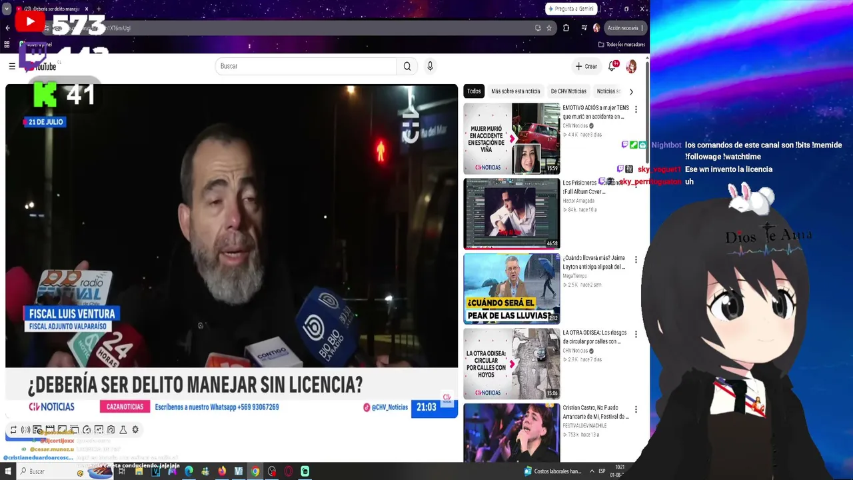This screenshot has height=480, width=853.
Task: Open the Windows Start menu
Action: (x=9, y=471)
